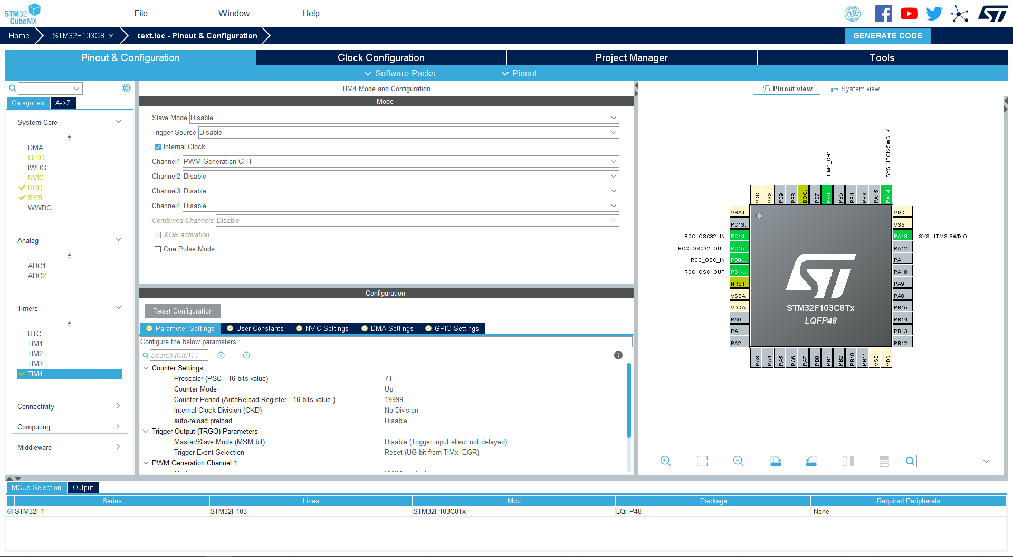The width and height of the screenshot is (1013, 557).
Task: Click the GENERATE CODE button
Action: [x=887, y=35]
